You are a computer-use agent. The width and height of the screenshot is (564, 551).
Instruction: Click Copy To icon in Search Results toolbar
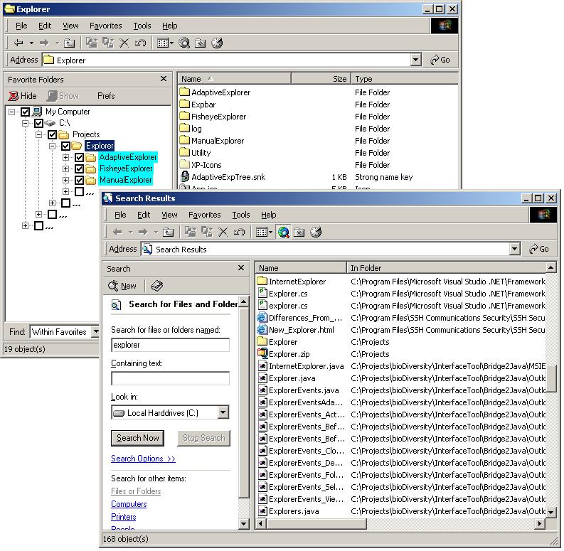click(x=207, y=232)
